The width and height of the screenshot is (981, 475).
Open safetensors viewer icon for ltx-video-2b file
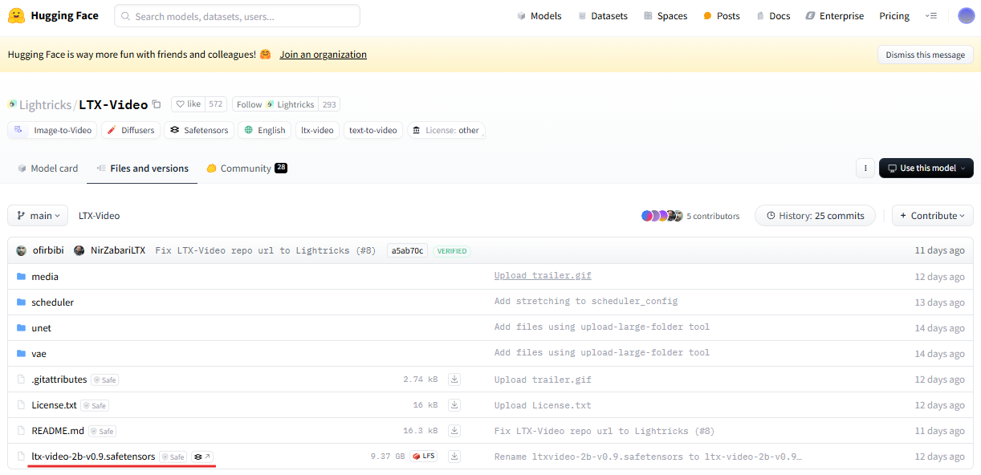[x=203, y=457]
